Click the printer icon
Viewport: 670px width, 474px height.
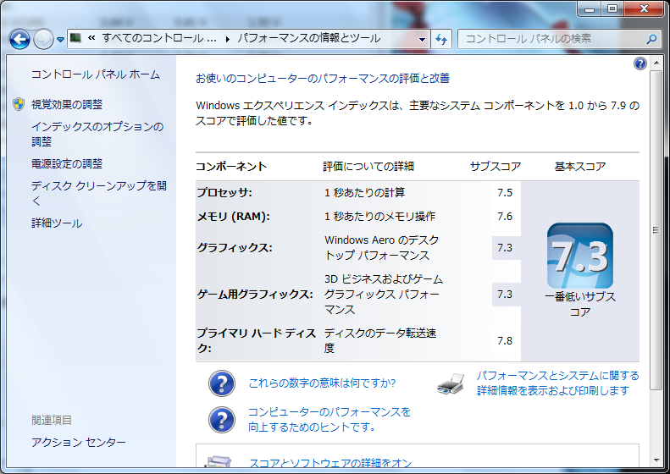tap(451, 383)
